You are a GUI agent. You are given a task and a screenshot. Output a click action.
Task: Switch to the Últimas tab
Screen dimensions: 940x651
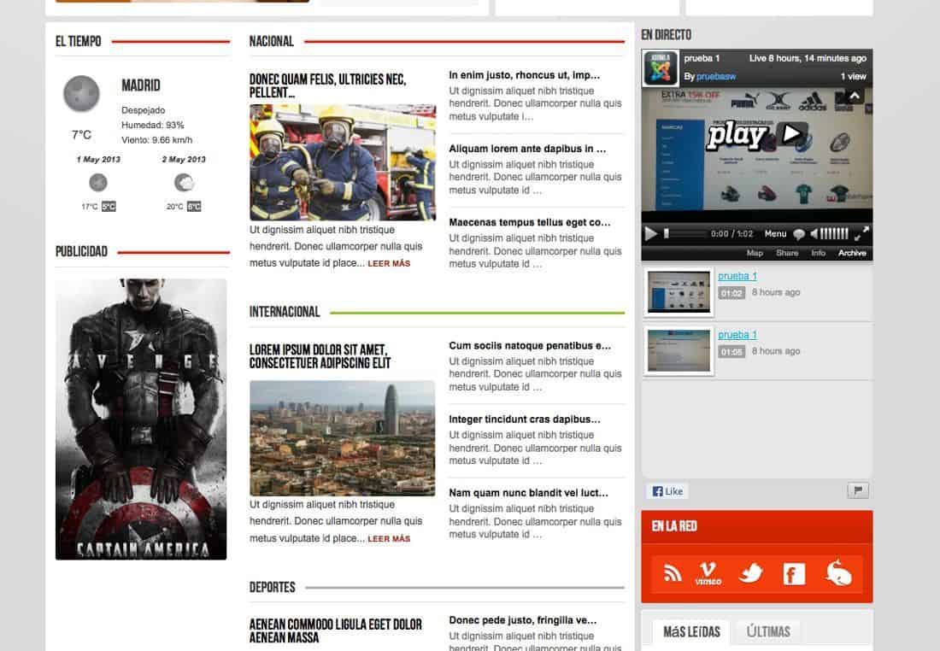click(768, 632)
